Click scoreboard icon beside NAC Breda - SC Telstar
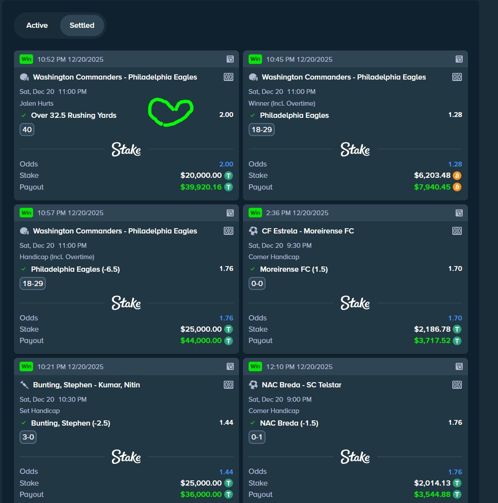498x503 pixels. coord(457,385)
